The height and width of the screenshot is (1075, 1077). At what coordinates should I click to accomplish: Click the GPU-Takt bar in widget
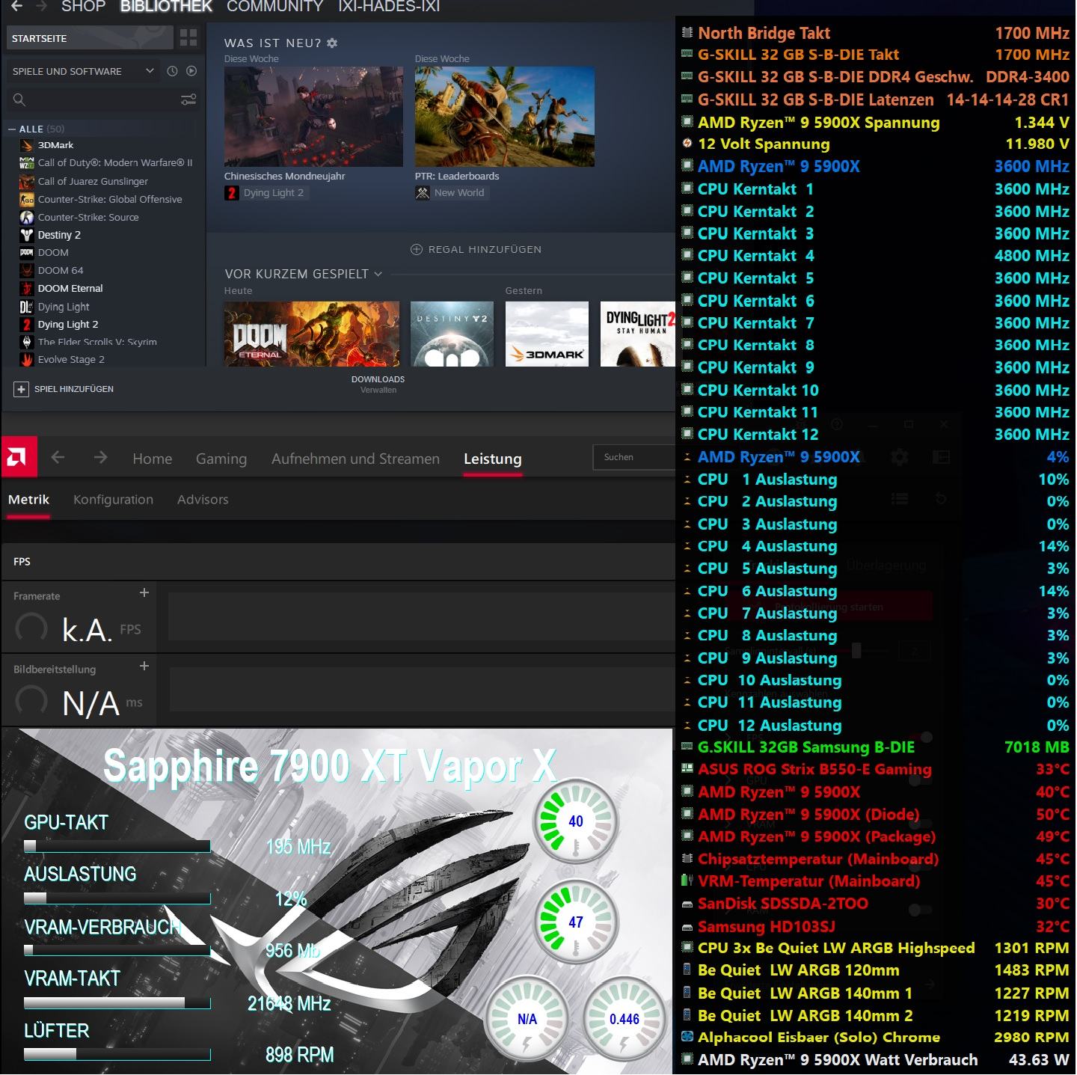[117, 846]
